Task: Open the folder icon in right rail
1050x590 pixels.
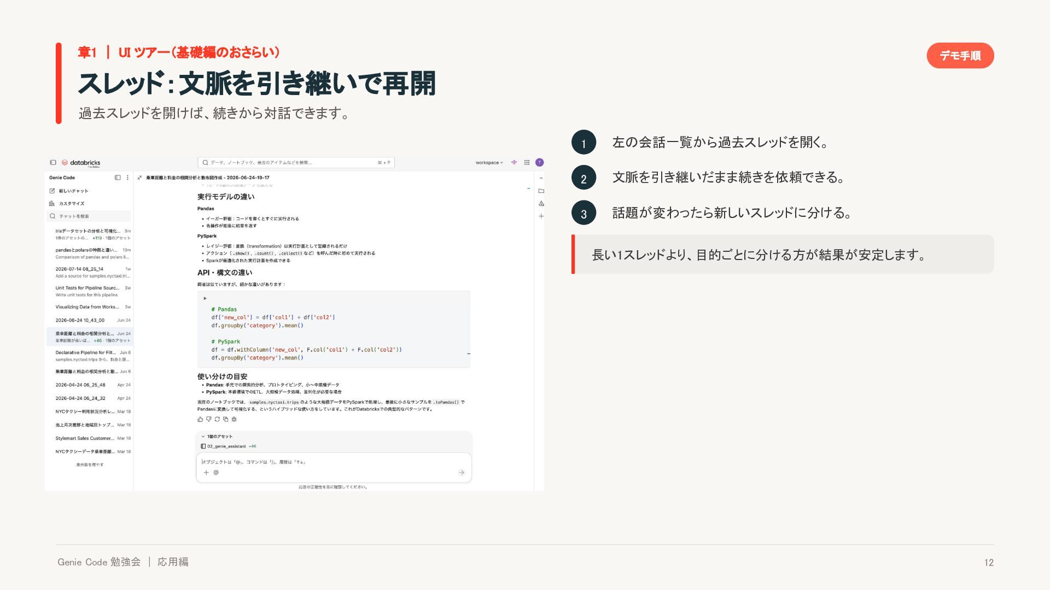Action: pos(541,191)
